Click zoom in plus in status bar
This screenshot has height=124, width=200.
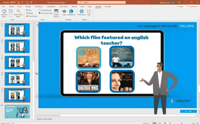point(190,123)
